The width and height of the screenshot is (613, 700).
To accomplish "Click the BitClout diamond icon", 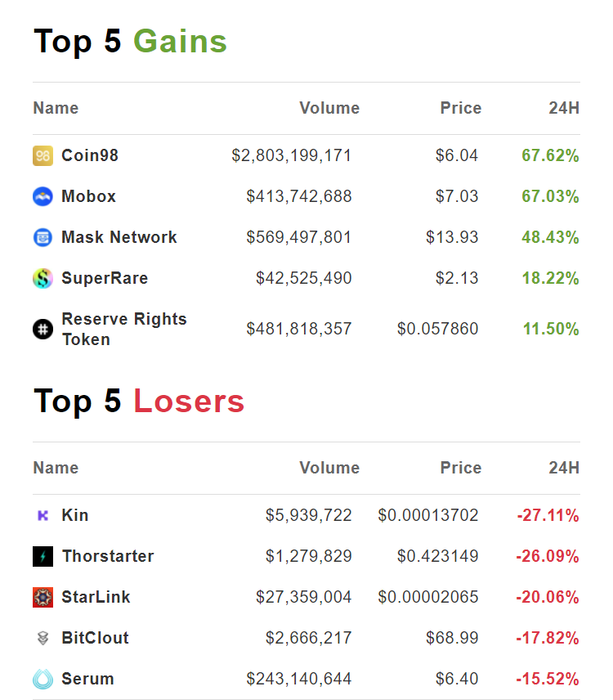I will pos(43,638).
